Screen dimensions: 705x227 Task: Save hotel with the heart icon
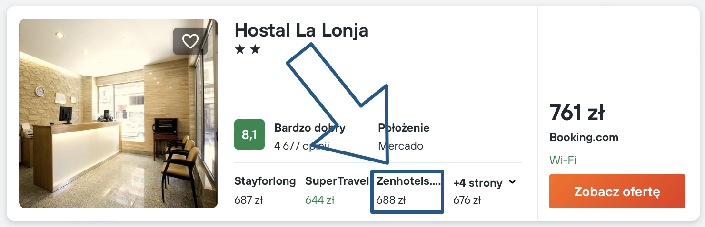pos(190,41)
